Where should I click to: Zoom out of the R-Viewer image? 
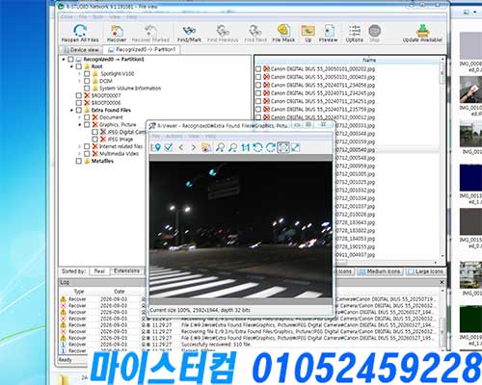coord(233,147)
